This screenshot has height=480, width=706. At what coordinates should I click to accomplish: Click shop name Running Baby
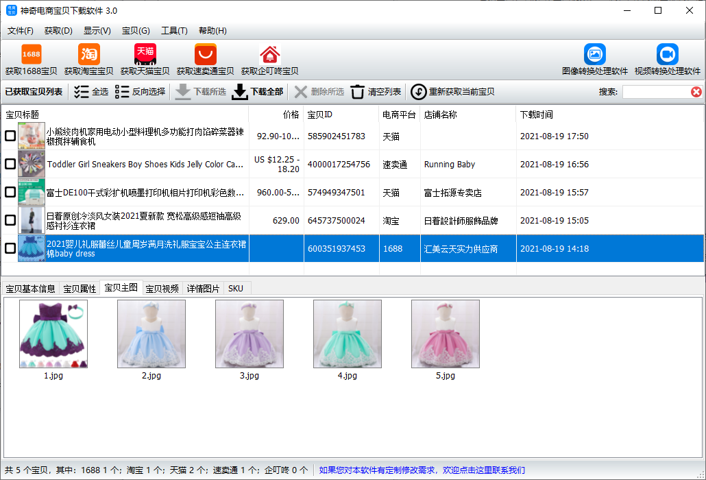click(x=450, y=165)
